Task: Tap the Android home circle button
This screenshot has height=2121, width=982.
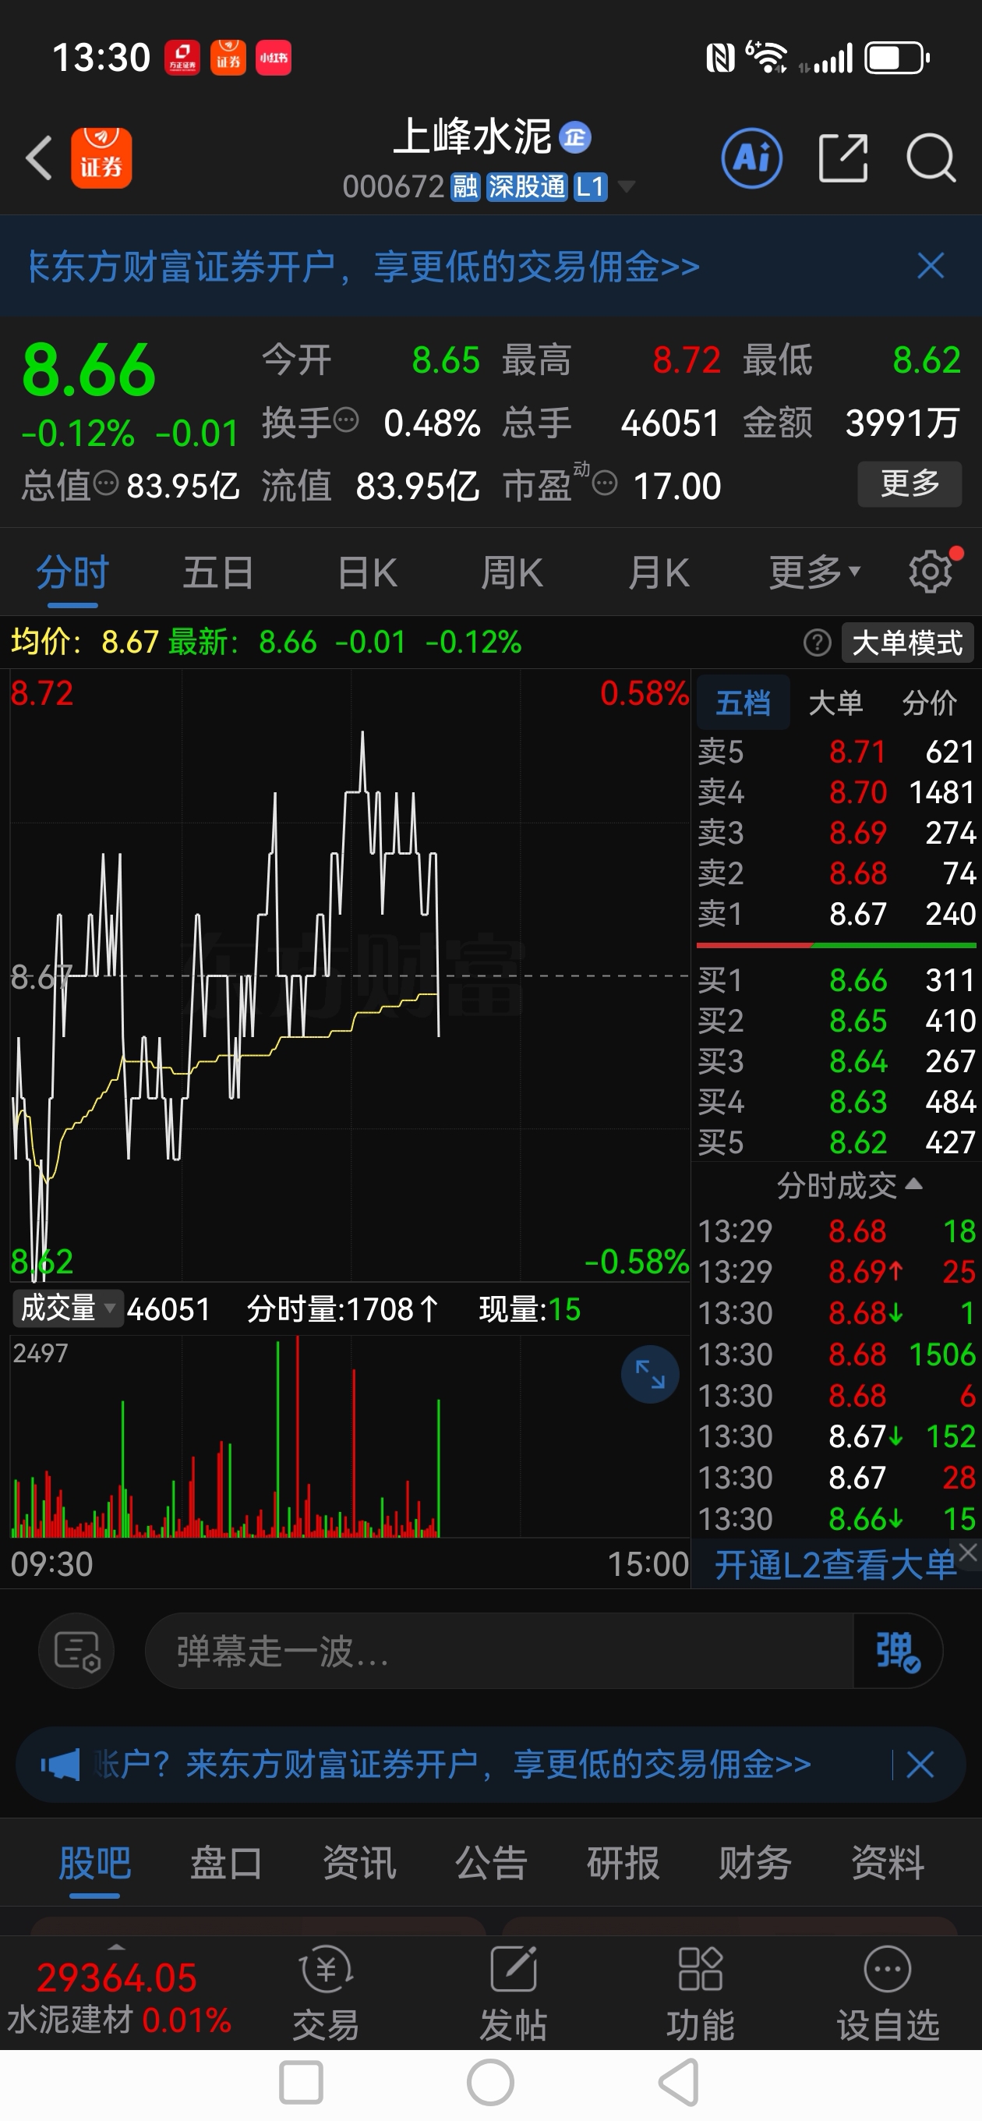Action: pyautogui.click(x=490, y=2083)
